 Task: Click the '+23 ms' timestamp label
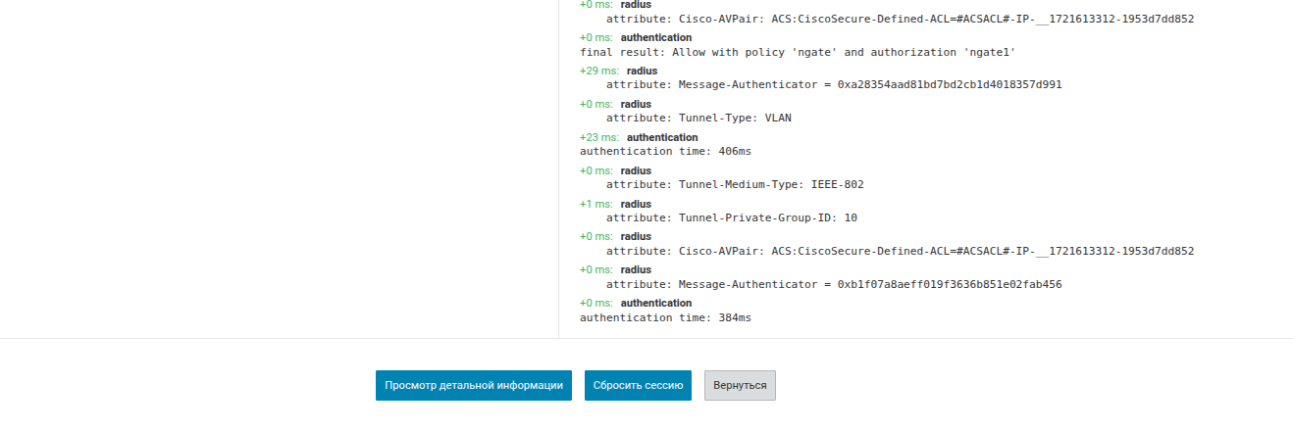[x=598, y=137]
